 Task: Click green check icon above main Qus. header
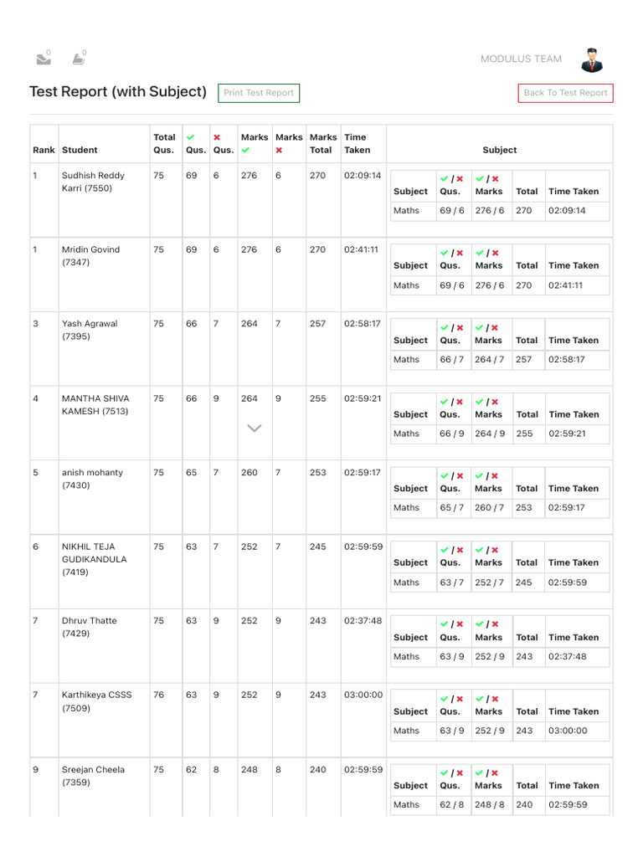tap(190, 137)
